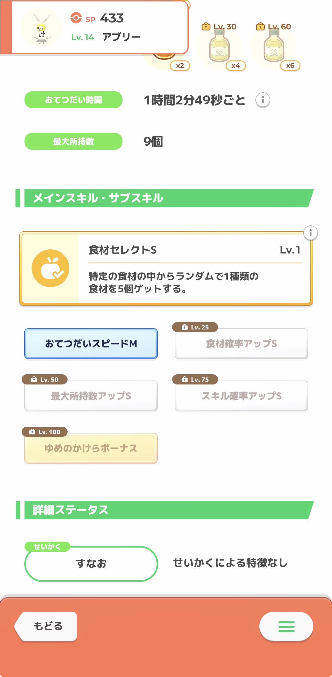Tap the locked 最大所持数アップS sub skill
Viewport: 332px width, 677px height.
[x=91, y=396]
